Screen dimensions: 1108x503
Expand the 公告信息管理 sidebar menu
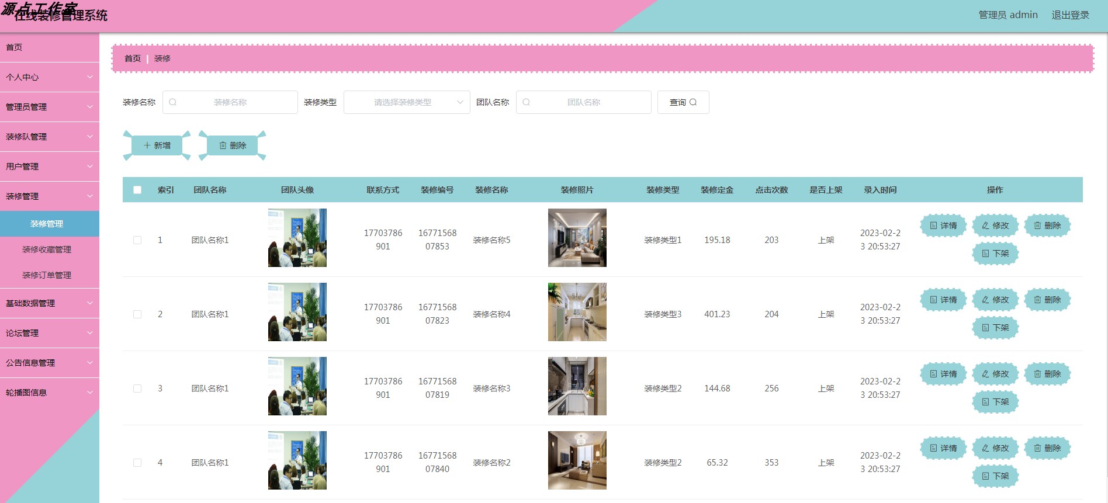tap(50, 363)
